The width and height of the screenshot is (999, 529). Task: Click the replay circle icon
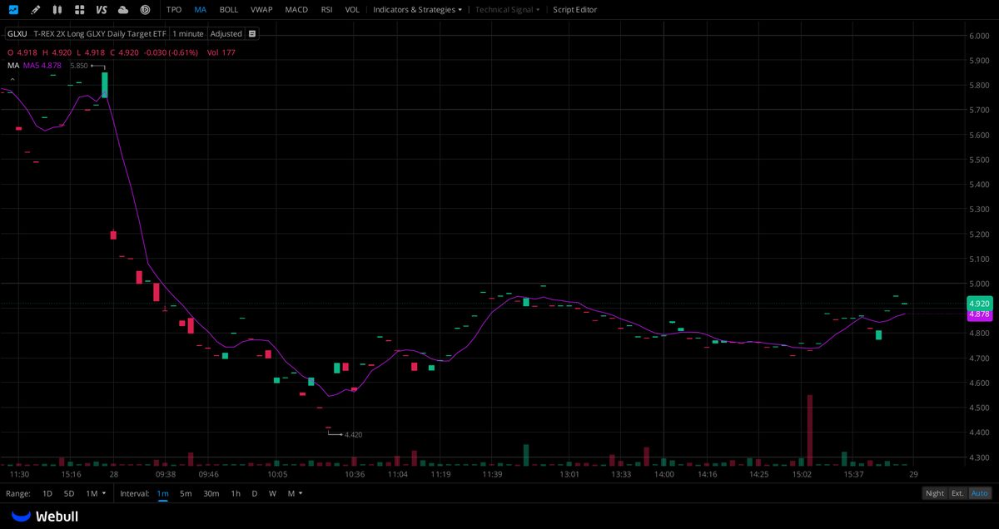point(145,10)
